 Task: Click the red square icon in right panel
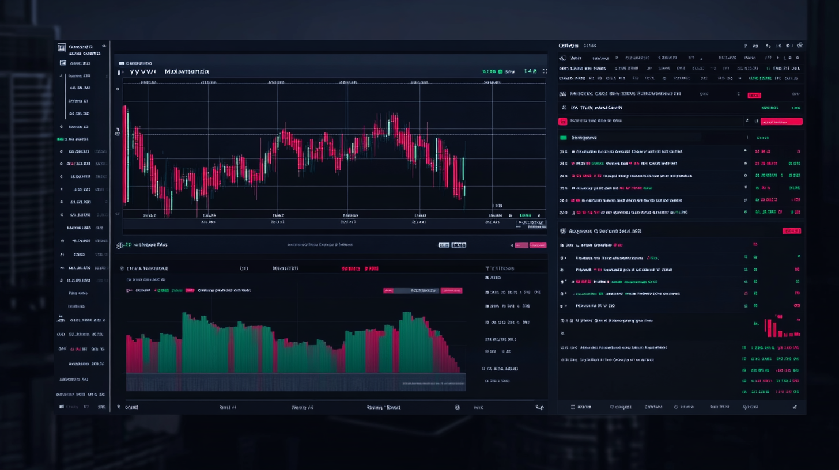[562, 121]
